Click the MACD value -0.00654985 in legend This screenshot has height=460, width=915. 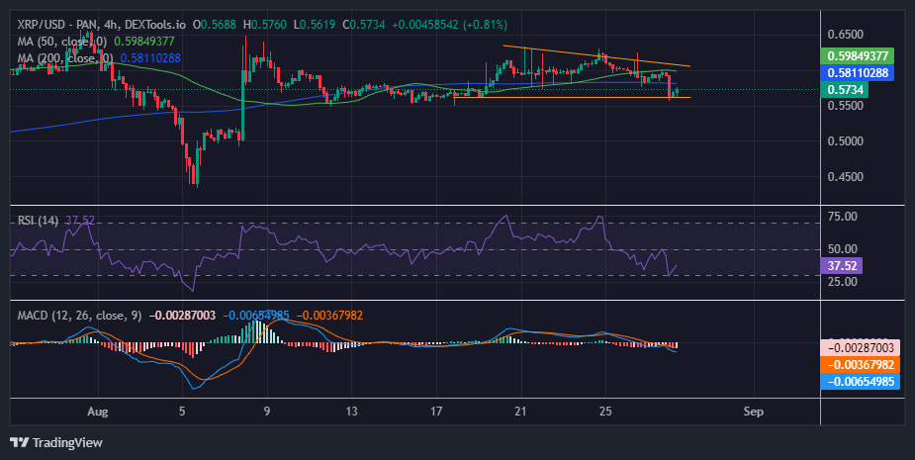click(256, 316)
